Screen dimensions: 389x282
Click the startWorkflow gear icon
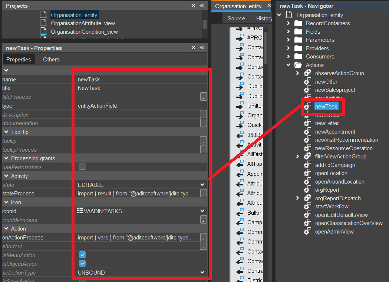click(307, 207)
